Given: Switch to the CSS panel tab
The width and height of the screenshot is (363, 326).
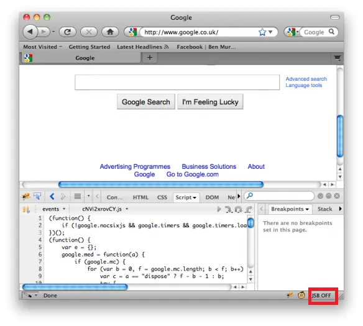Looking at the screenshot, I should pyautogui.click(x=162, y=197).
